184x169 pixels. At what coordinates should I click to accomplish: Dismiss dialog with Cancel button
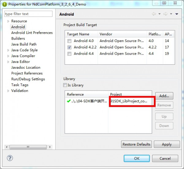(x=165, y=159)
